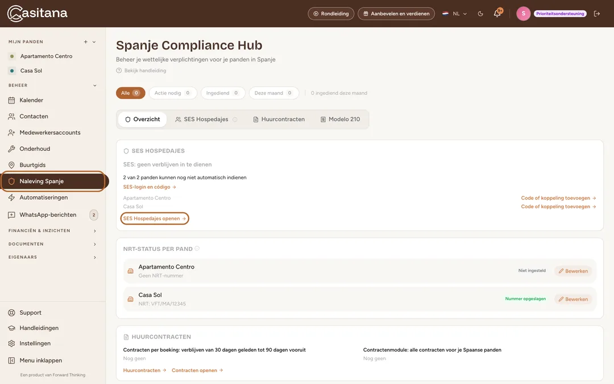Screen dimensions: 614x384
Task: Select the Actie nodig filter chip
Action: click(173, 93)
